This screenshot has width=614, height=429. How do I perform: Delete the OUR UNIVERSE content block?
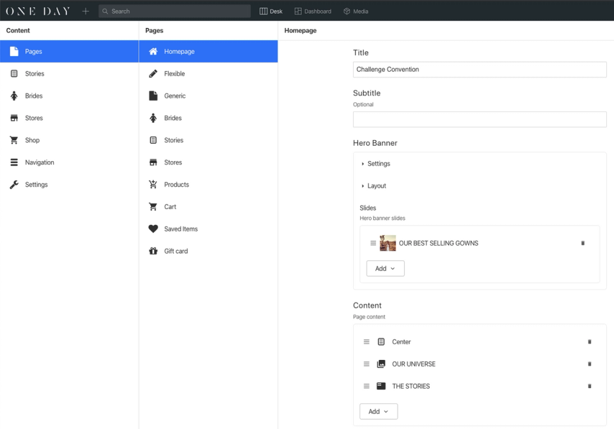click(589, 364)
